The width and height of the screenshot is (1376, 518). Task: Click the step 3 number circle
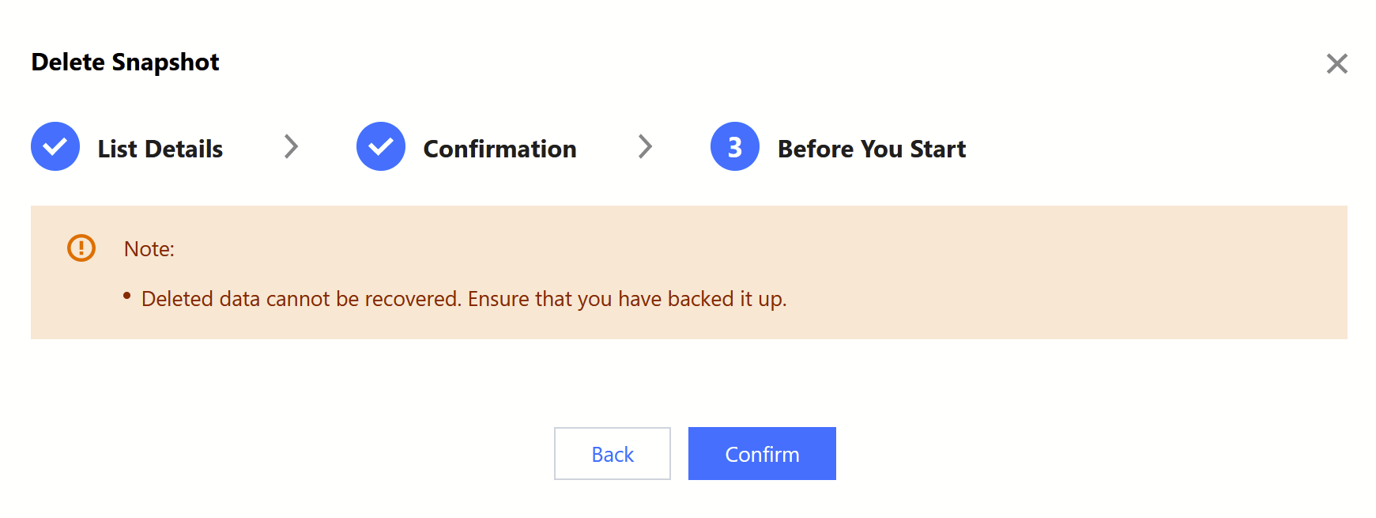(x=735, y=146)
